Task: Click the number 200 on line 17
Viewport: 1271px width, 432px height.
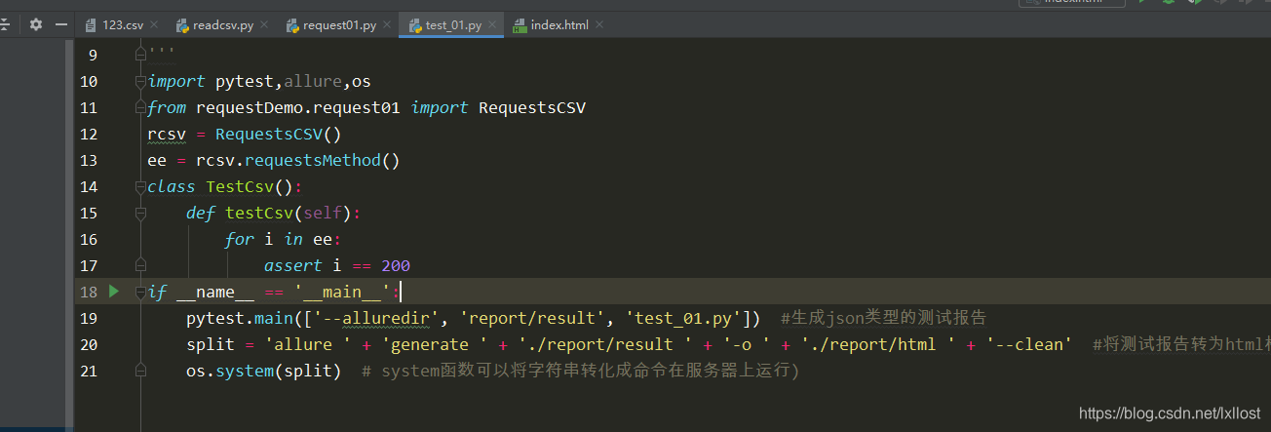Action: click(396, 265)
